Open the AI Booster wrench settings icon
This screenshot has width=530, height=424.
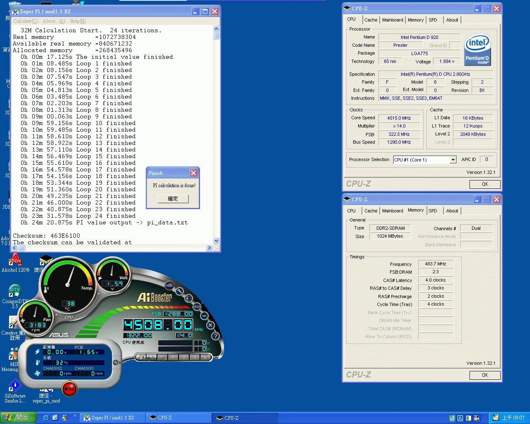tap(180, 291)
